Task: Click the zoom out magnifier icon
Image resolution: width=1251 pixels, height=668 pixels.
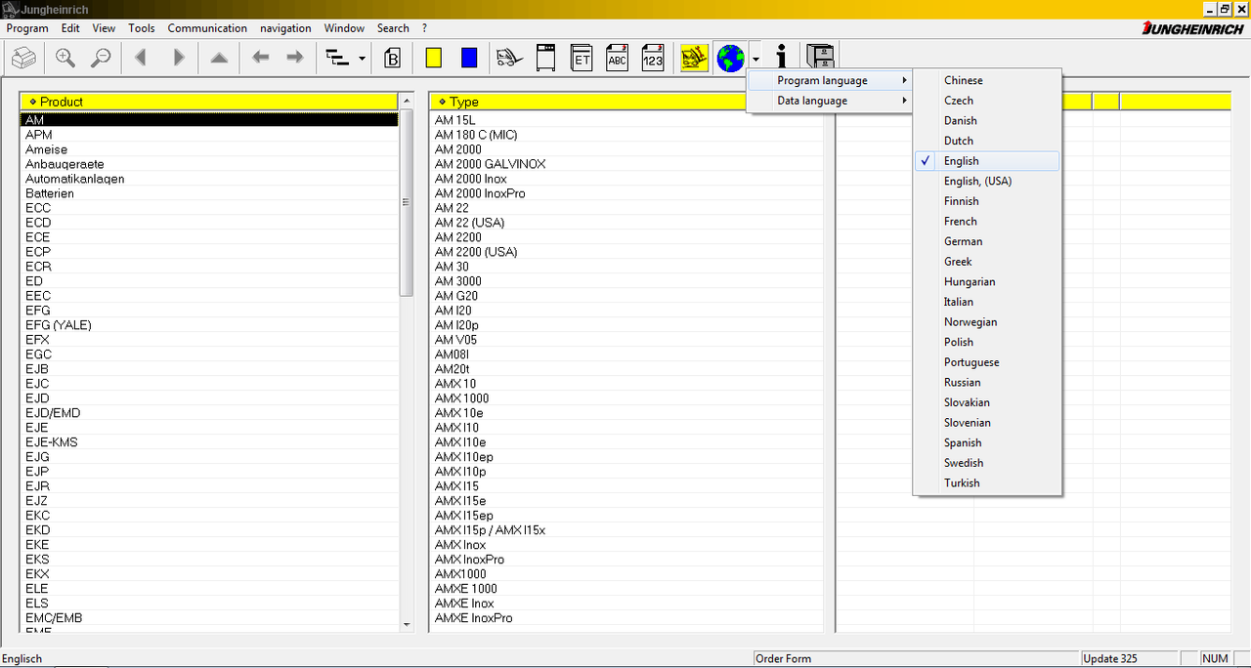Action: [101, 58]
